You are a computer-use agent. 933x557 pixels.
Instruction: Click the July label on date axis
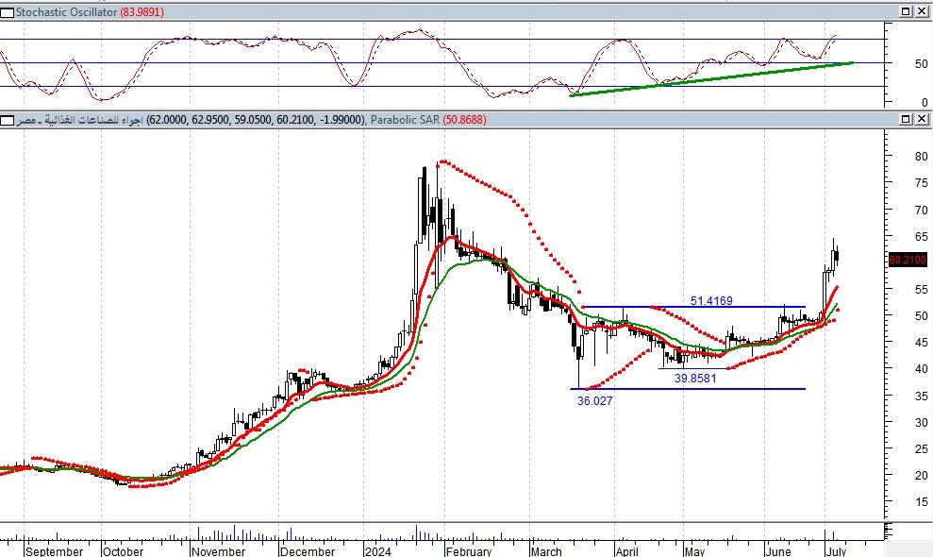pyautogui.click(x=836, y=551)
